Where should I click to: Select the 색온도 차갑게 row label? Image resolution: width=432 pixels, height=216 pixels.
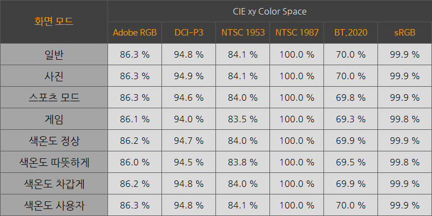coord(54,184)
